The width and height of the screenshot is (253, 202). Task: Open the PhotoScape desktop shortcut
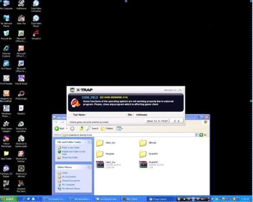click(21, 95)
